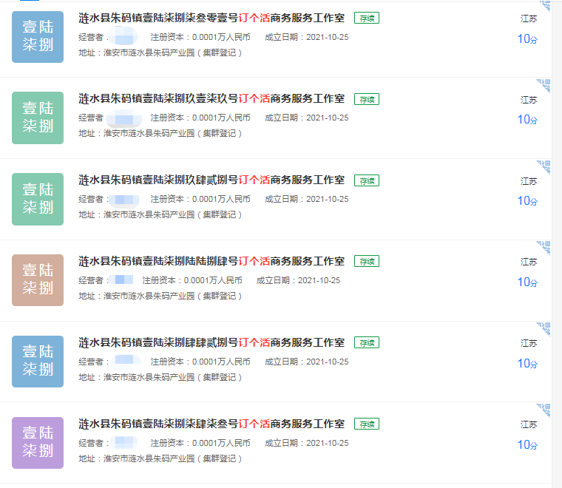Open company title ending 肆肆贰捌号订个活商务服务工作室

click(x=211, y=342)
